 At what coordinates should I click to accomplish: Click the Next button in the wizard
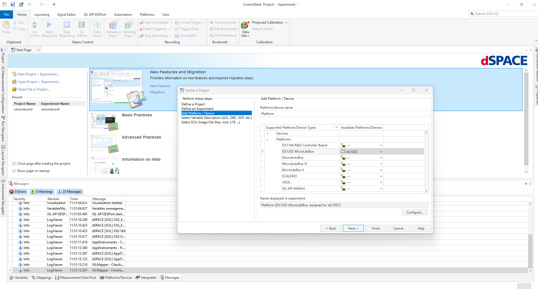point(353,228)
